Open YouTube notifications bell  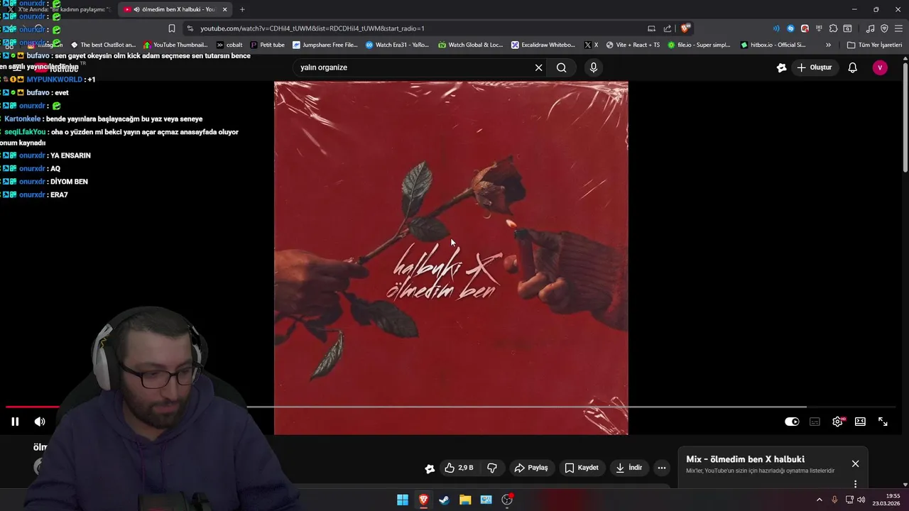(x=853, y=67)
